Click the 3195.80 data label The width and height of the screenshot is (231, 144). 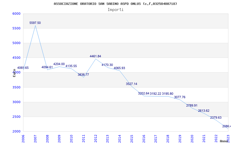168,94
